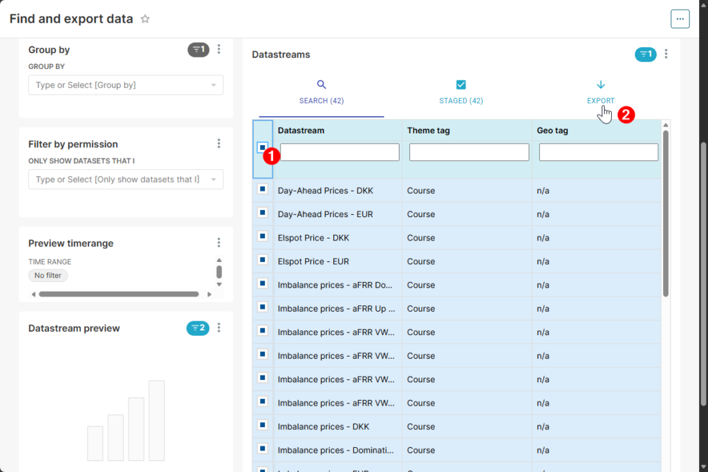
Task: Click the page vertical scrollbar
Action: pos(703,274)
